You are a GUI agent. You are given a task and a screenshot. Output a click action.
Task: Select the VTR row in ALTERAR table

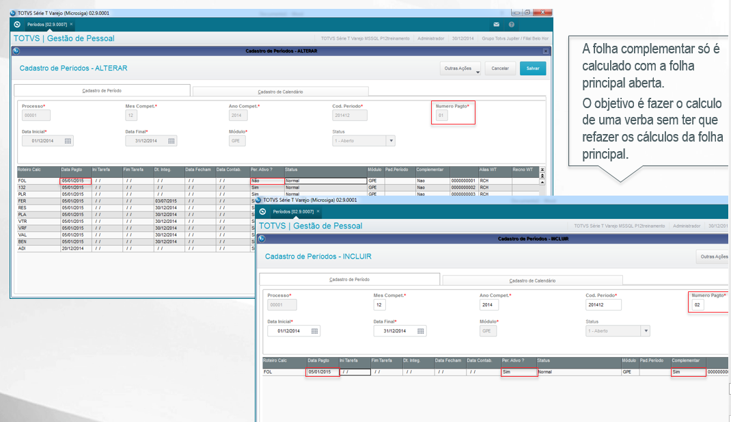click(x=135, y=222)
